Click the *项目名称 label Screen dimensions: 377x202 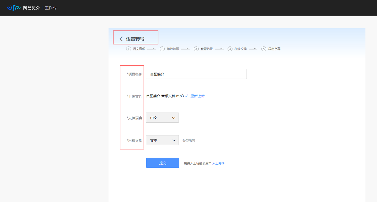pyautogui.click(x=135, y=74)
